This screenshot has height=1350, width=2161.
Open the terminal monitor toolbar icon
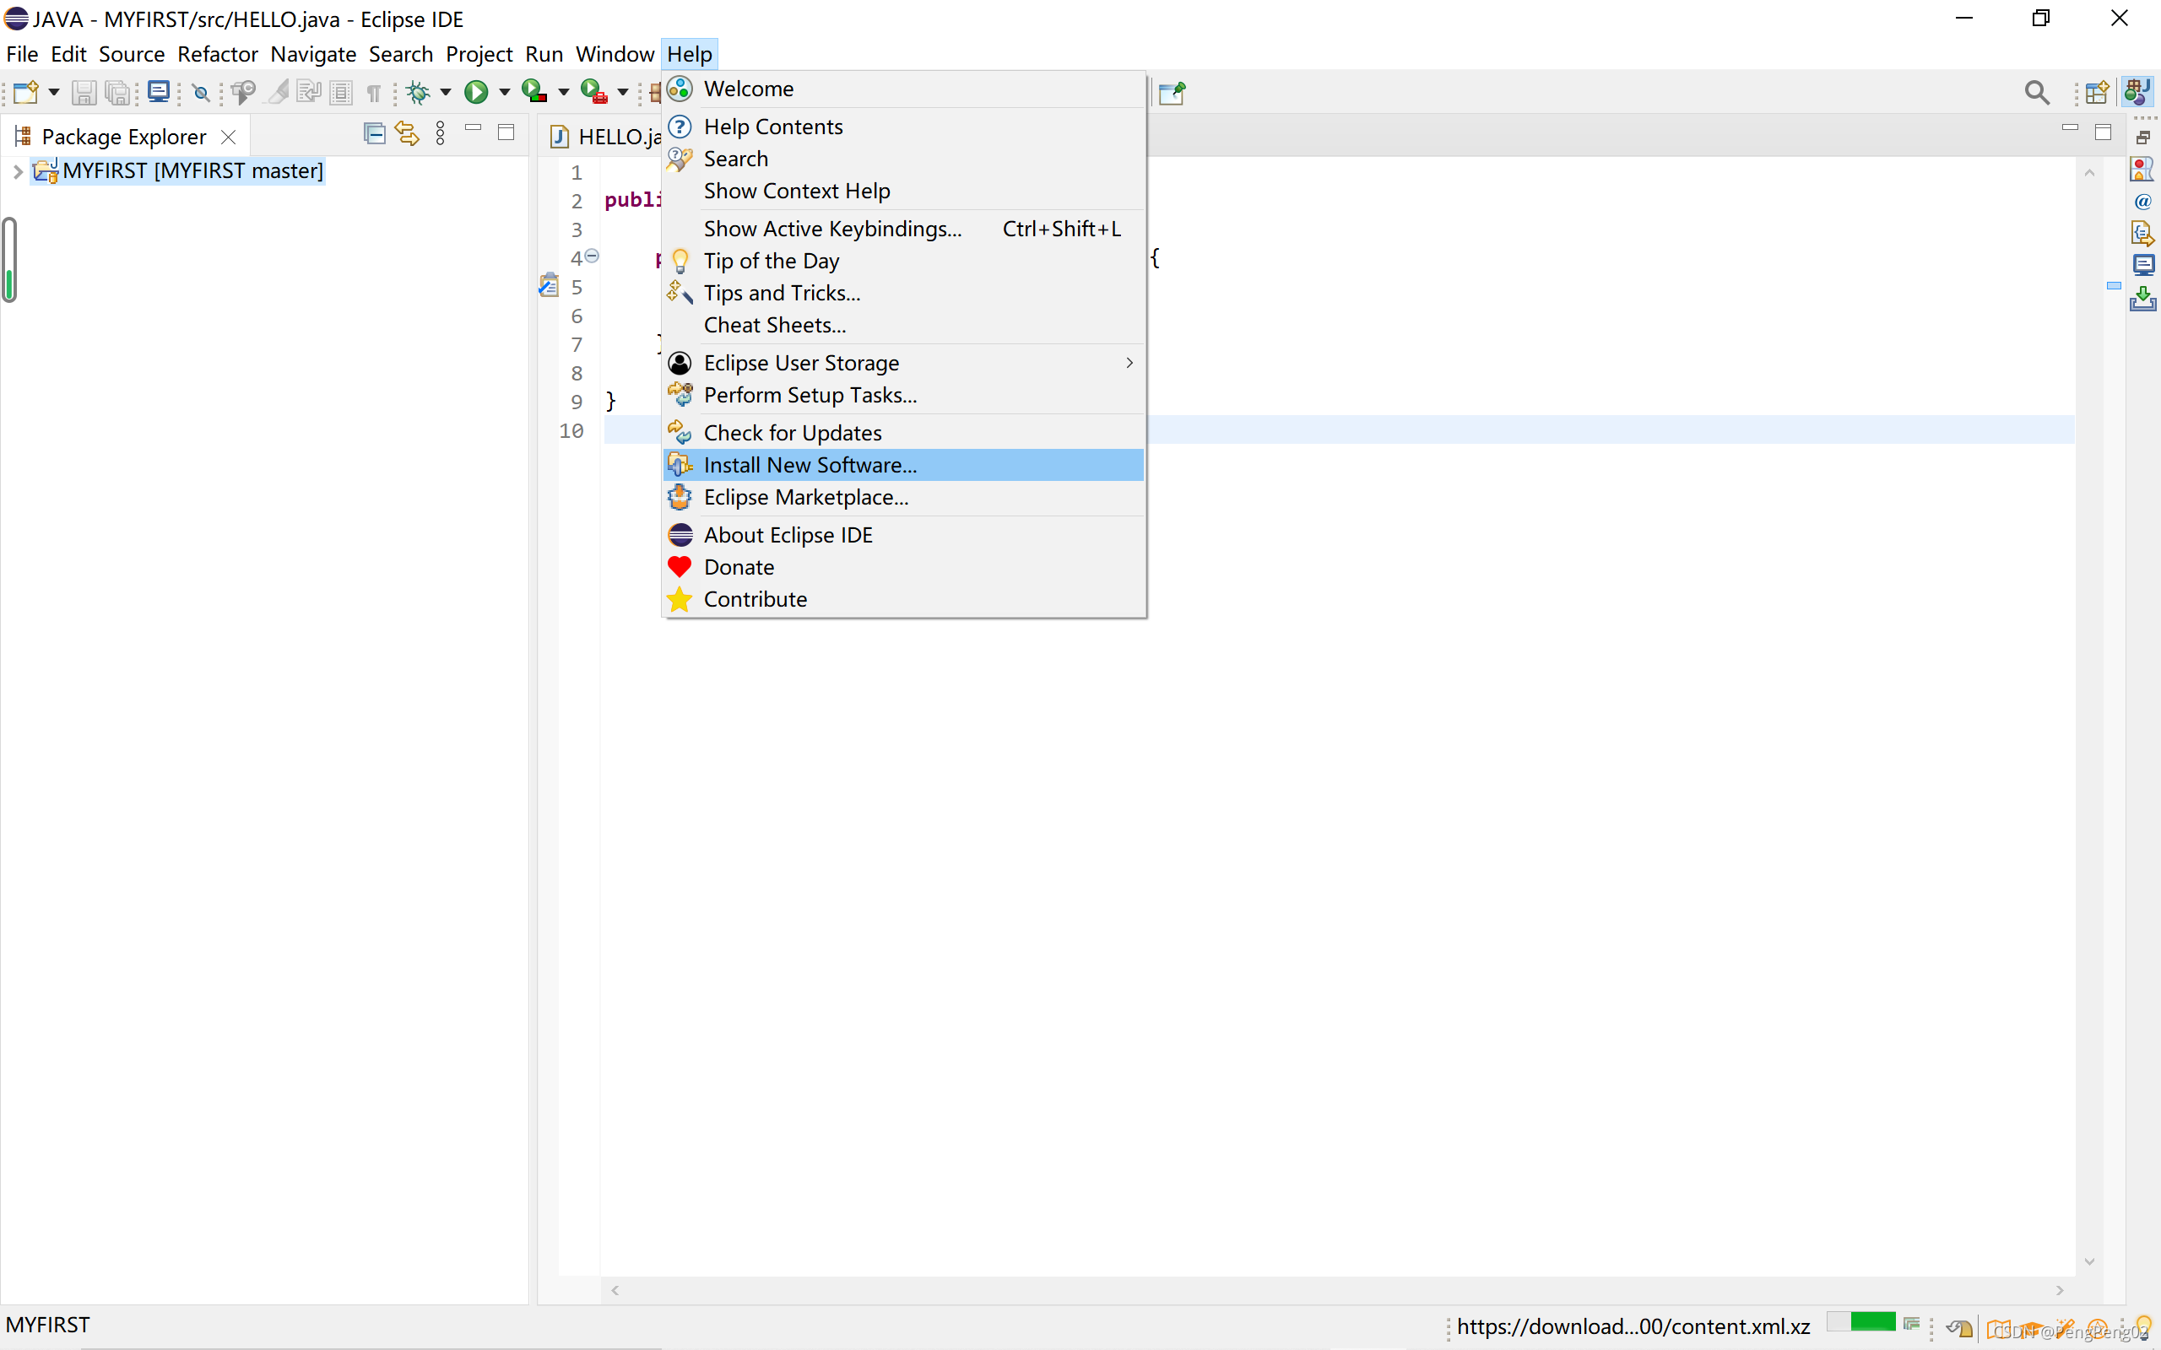click(x=159, y=92)
